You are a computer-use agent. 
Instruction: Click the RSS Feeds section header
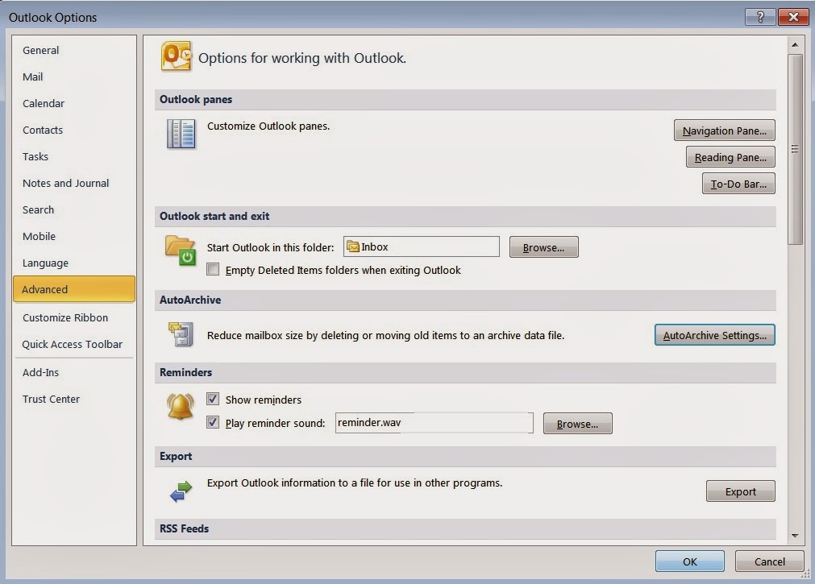pyautogui.click(x=465, y=529)
